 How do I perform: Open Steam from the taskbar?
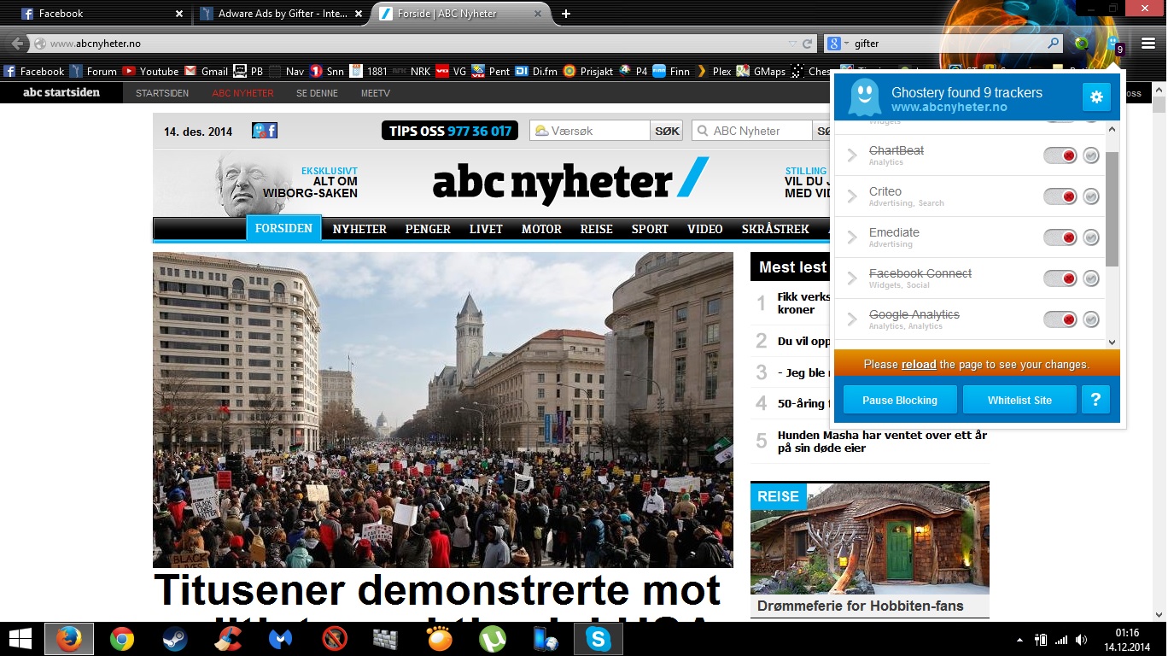coord(175,639)
